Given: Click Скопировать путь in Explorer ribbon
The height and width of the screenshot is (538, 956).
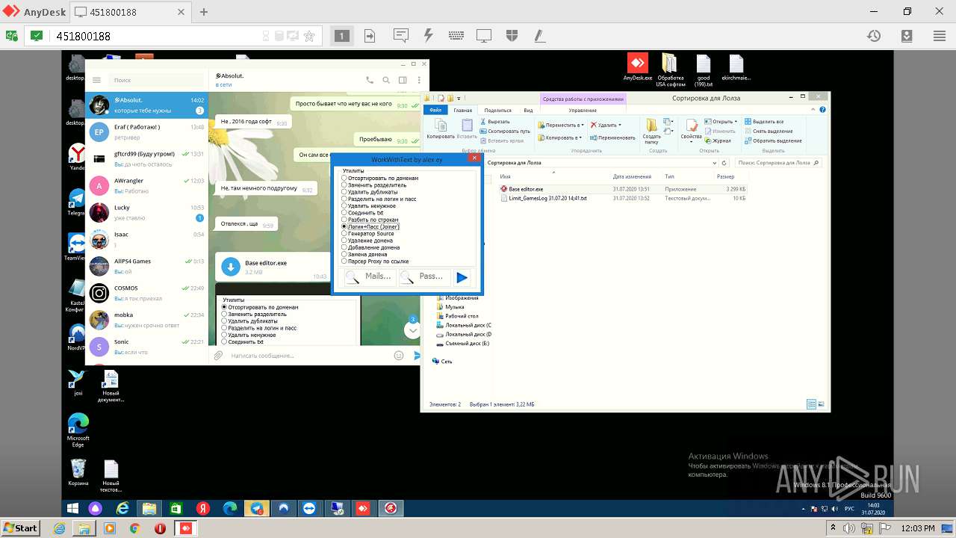Looking at the screenshot, I should coord(504,131).
